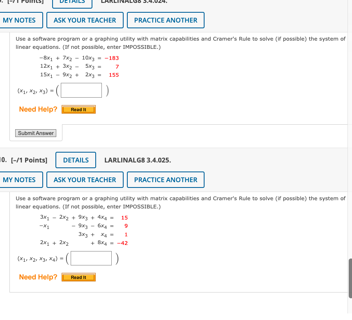Select PRACTICE ANOTHER for problem 3.4.024
This screenshot has height=320, width=352.
[x=165, y=20]
